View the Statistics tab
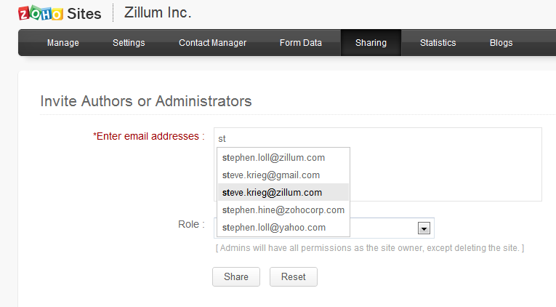 pos(438,43)
